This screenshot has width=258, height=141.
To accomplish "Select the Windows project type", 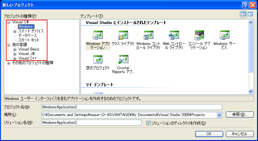I will 26,27.
